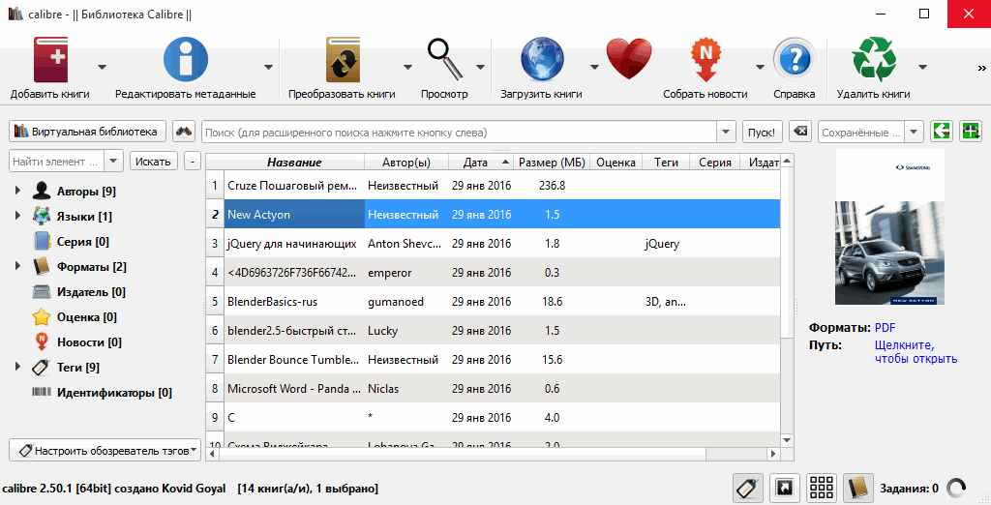This screenshot has width=991, height=505.
Task: Click the green arrow saved-search icon
Action: pyautogui.click(x=942, y=132)
